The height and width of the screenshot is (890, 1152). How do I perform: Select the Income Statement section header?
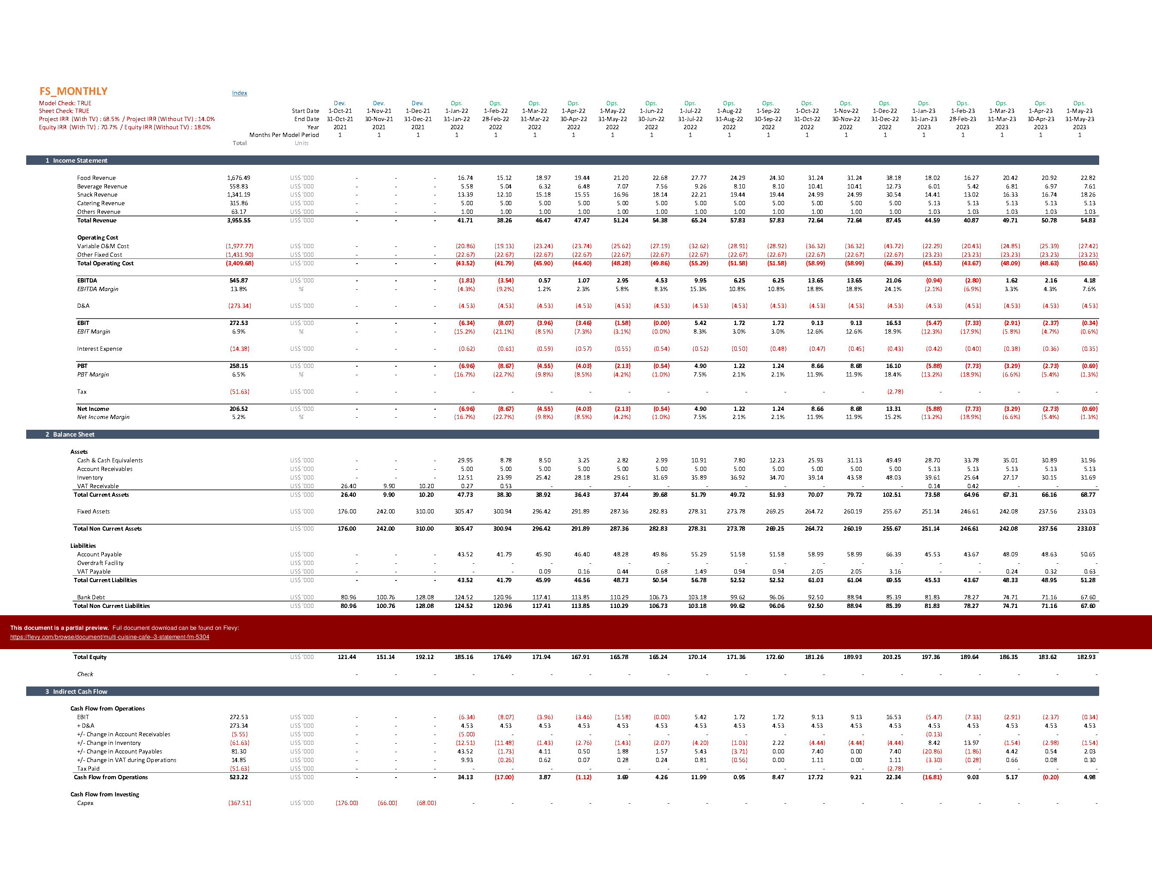(x=562, y=161)
